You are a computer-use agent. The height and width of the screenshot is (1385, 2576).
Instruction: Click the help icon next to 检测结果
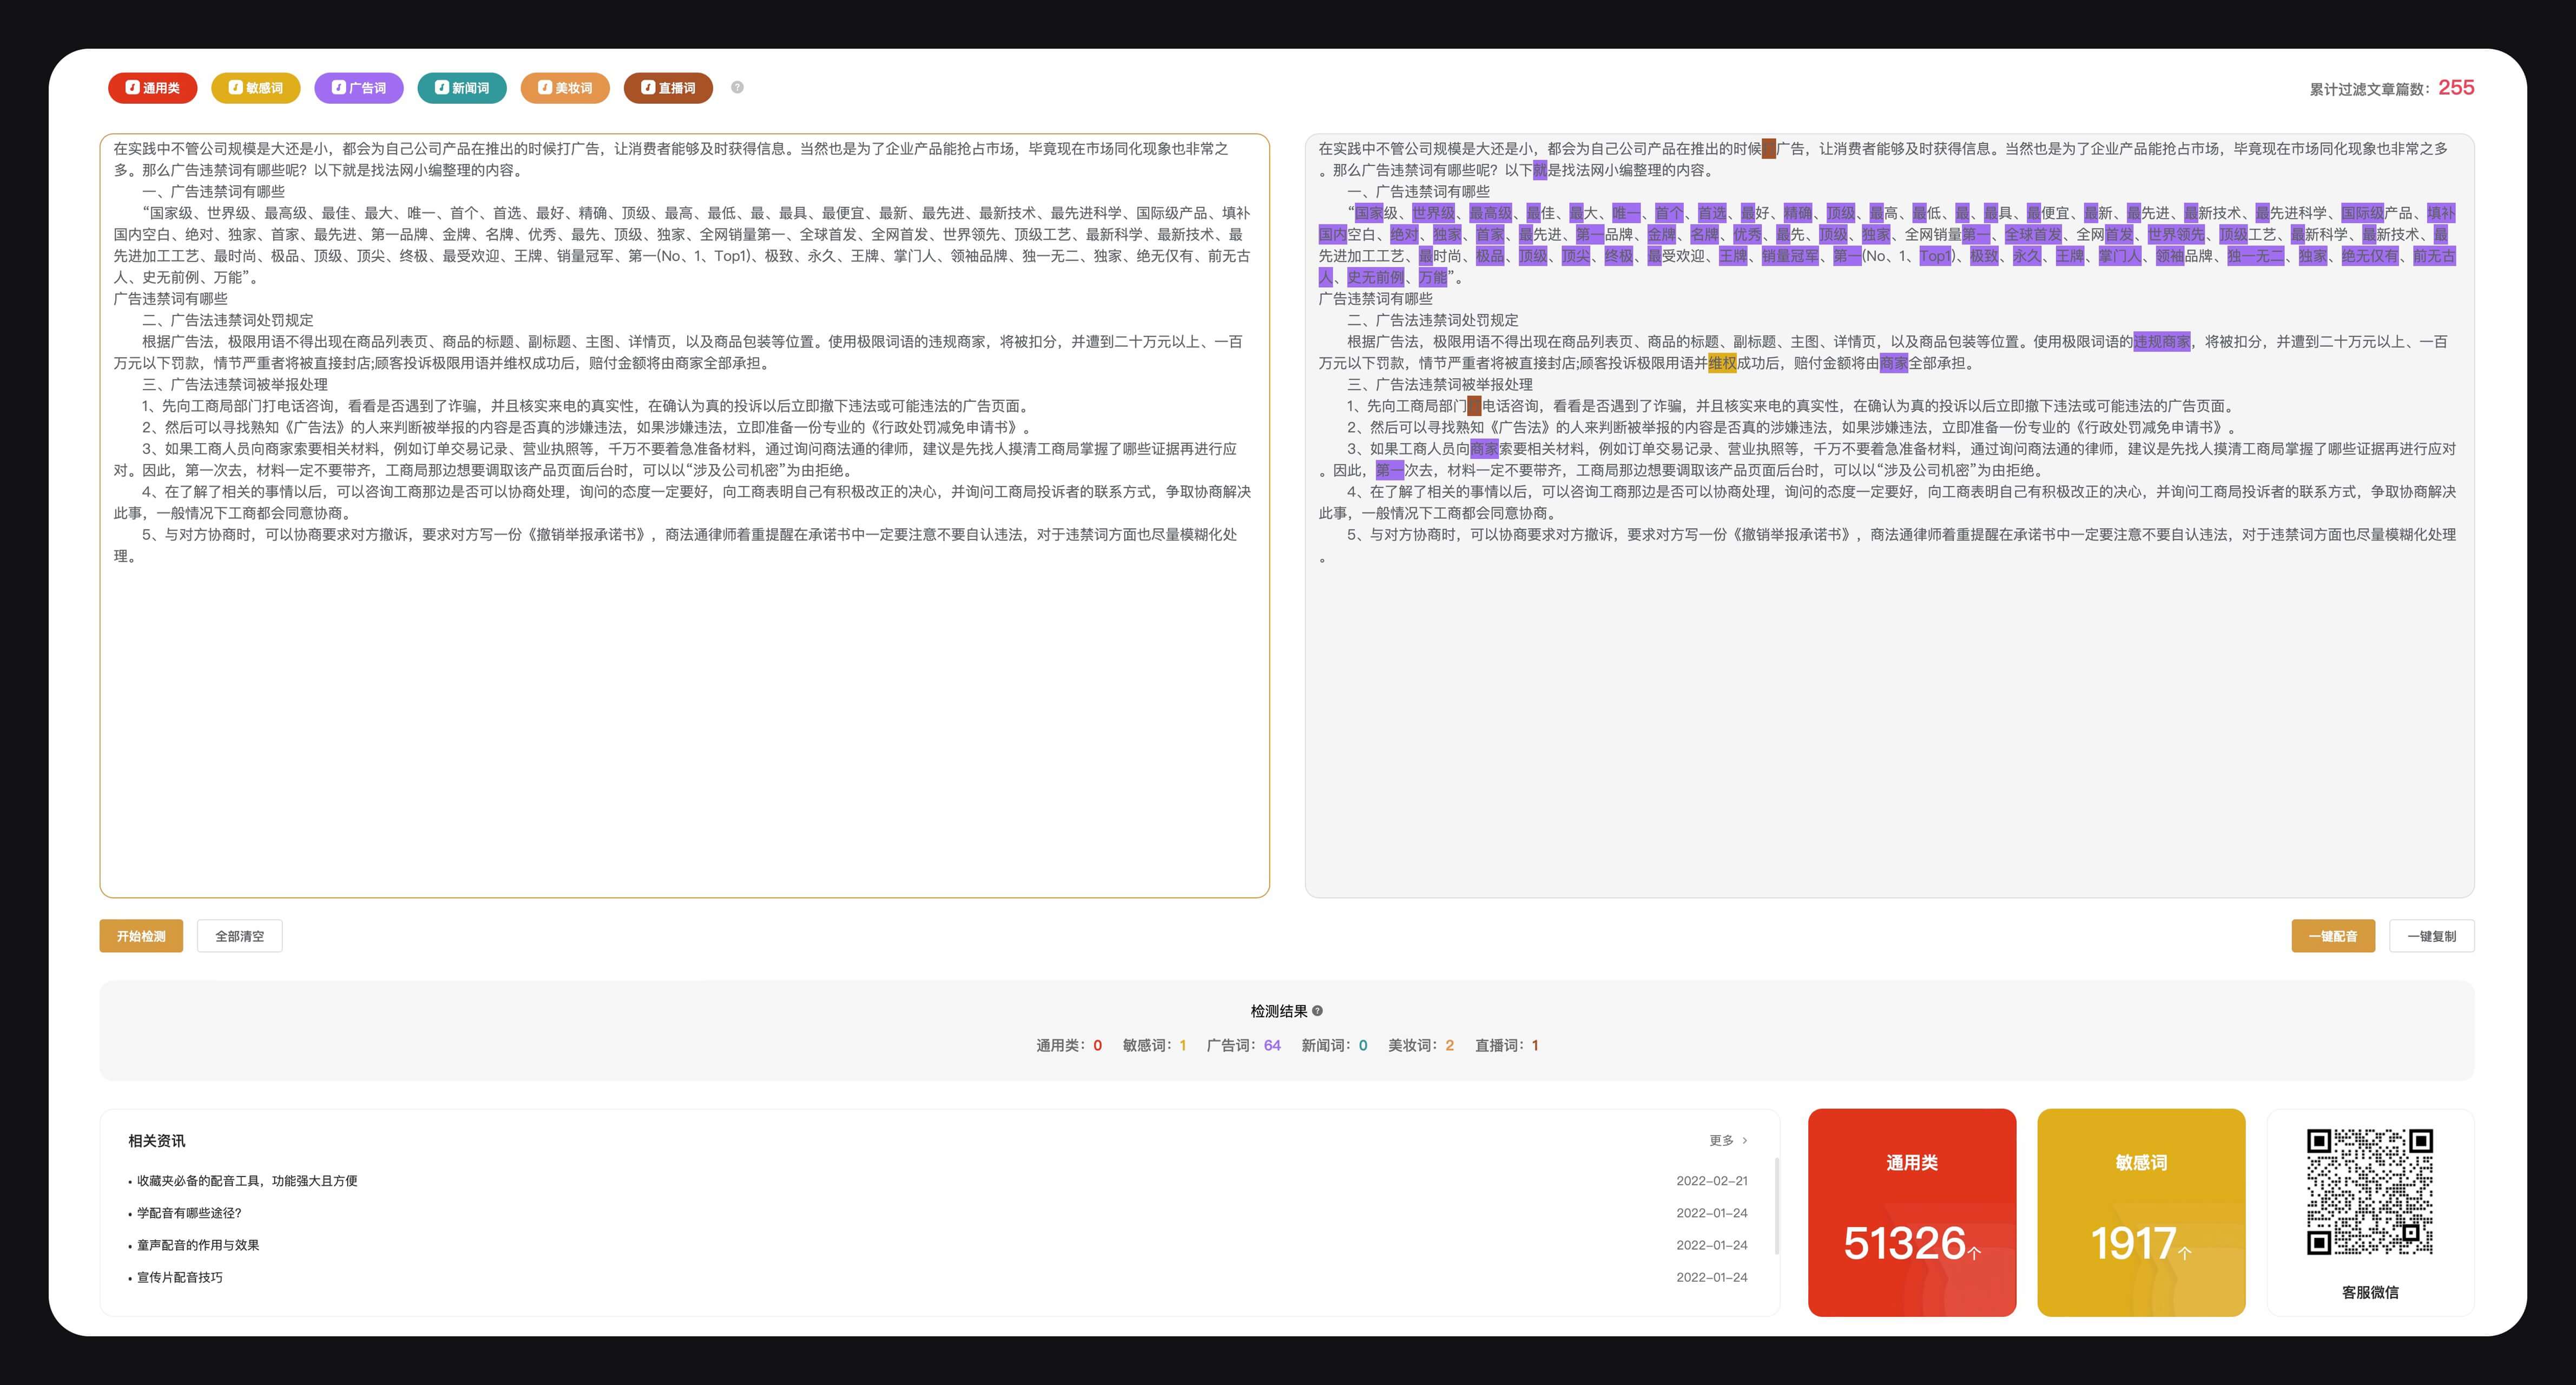click(1317, 1011)
